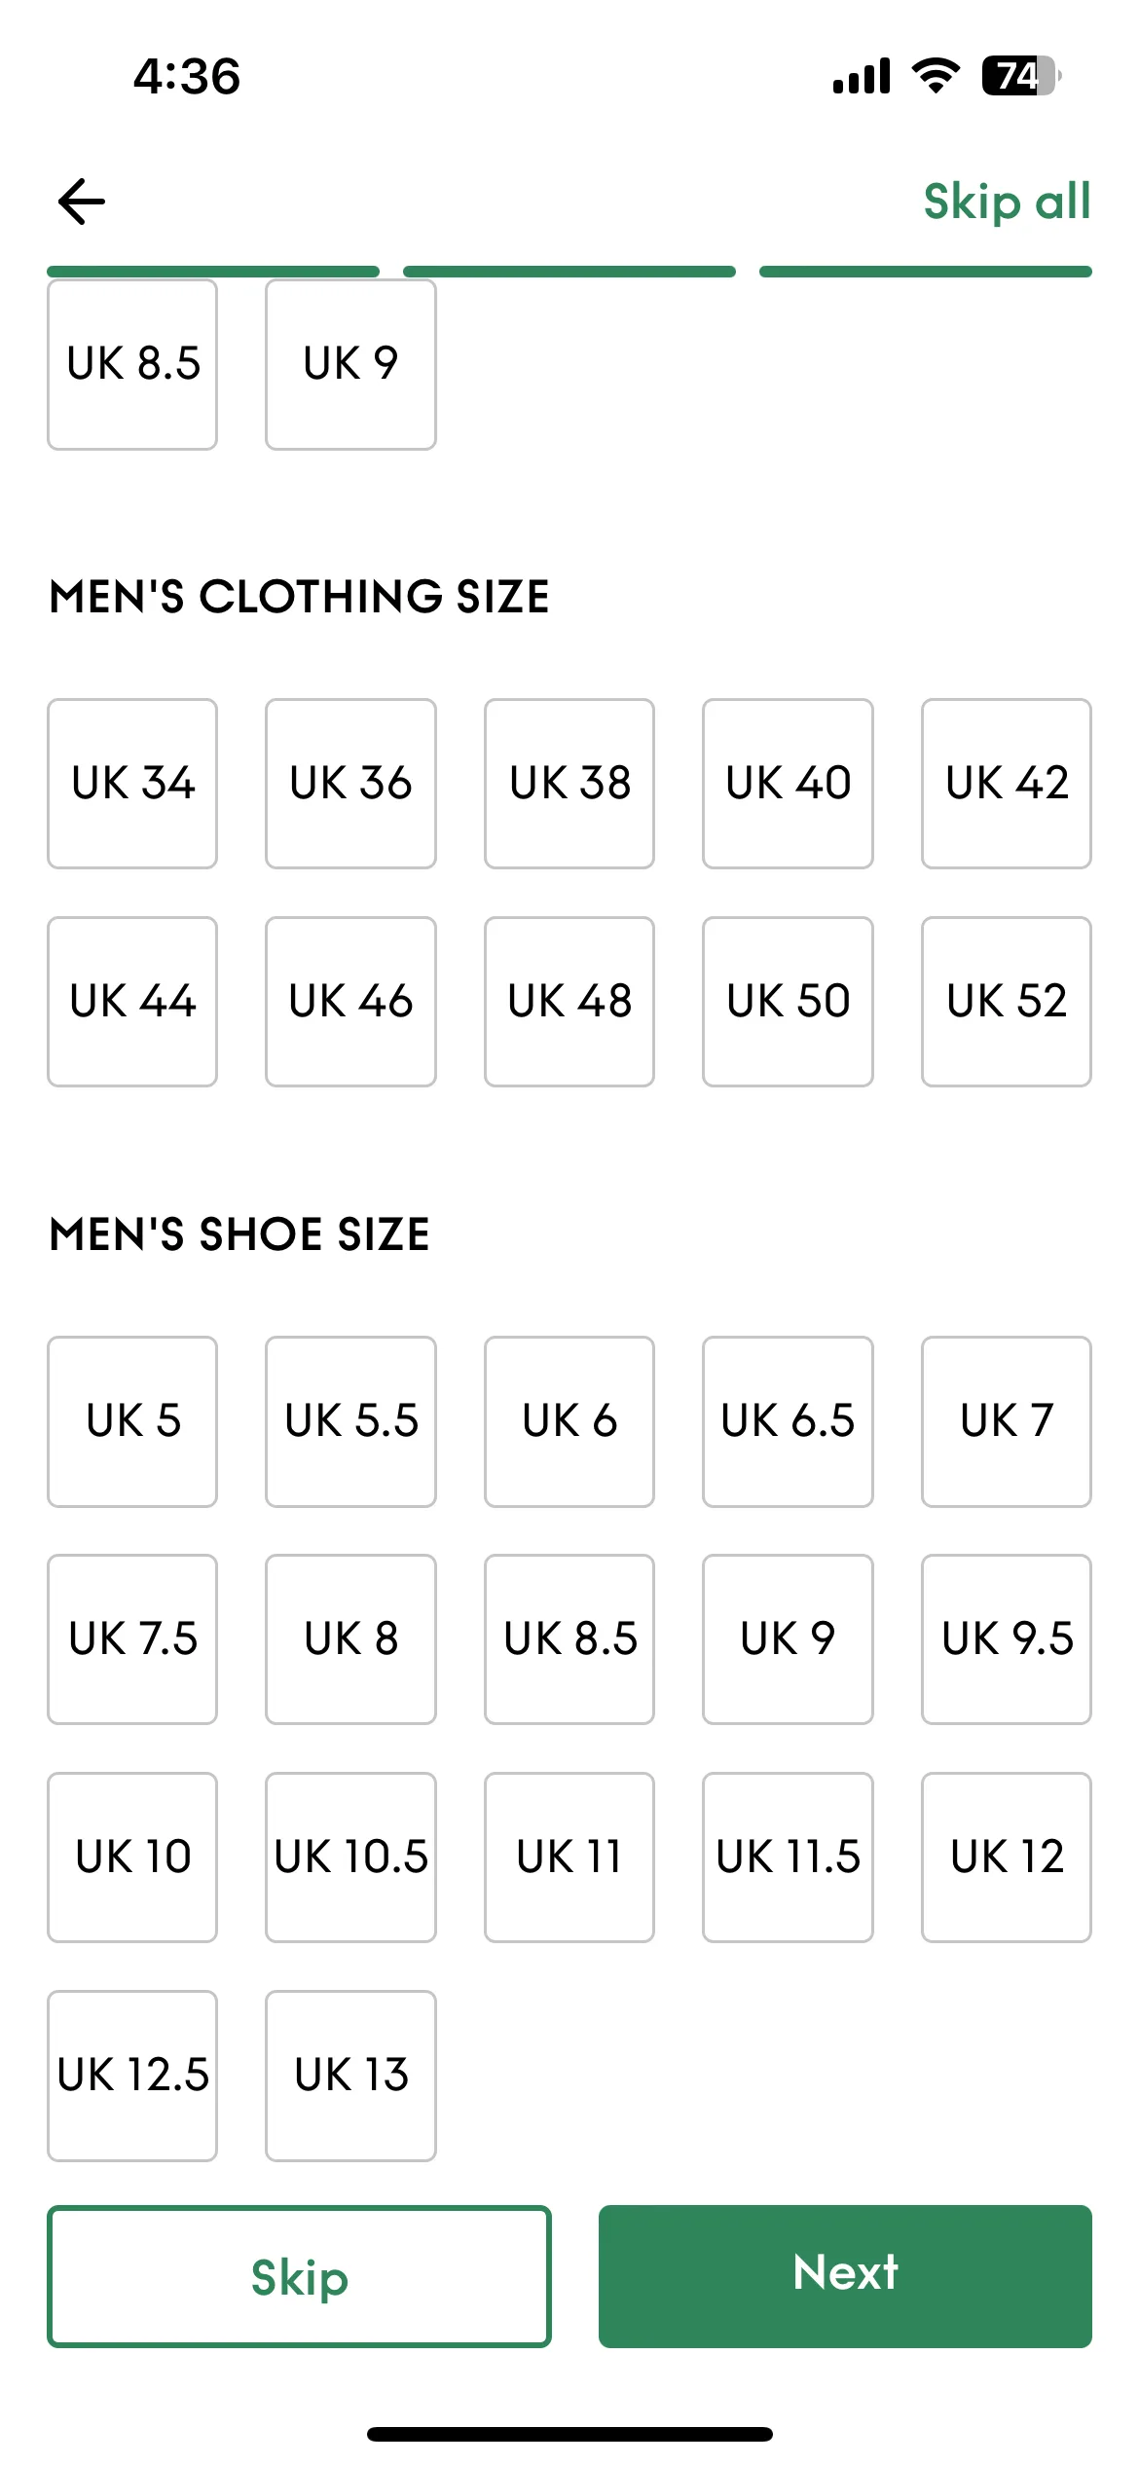Click the second progress bar segment
The image size is (1139, 2465).
(x=569, y=272)
